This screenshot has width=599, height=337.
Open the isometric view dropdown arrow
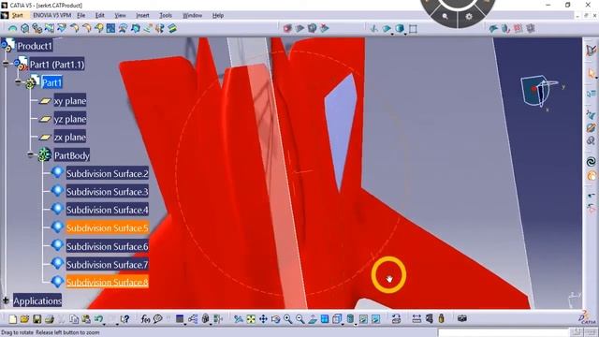[x=343, y=324]
